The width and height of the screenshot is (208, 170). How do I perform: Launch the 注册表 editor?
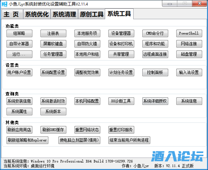click(x=53, y=33)
